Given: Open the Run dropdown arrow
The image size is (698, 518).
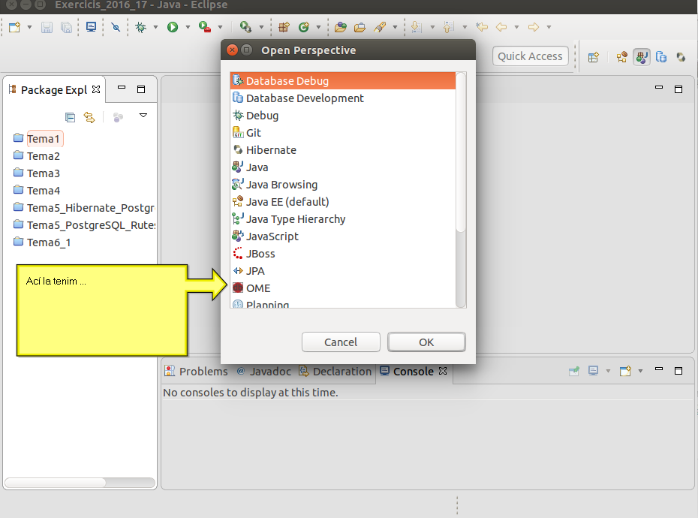Looking at the screenshot, I should 188,27.
